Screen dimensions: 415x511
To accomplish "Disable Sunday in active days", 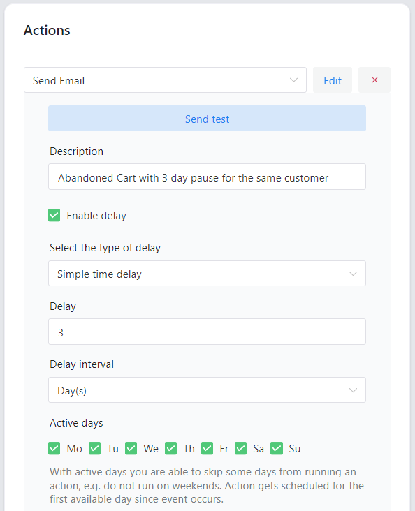I will coord(277,448).
